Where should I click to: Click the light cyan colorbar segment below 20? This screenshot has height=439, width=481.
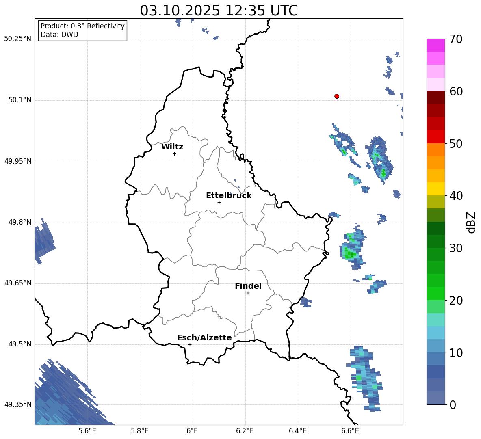[436, 320]
